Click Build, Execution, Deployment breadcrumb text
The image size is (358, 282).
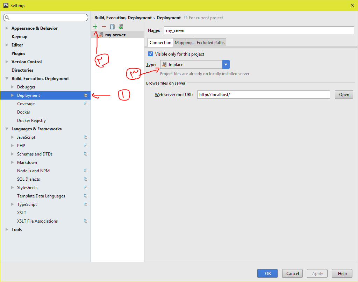[x=123, y=18]
